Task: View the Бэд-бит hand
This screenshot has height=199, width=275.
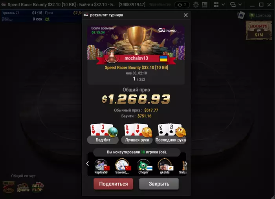Action: click(103, 134)
